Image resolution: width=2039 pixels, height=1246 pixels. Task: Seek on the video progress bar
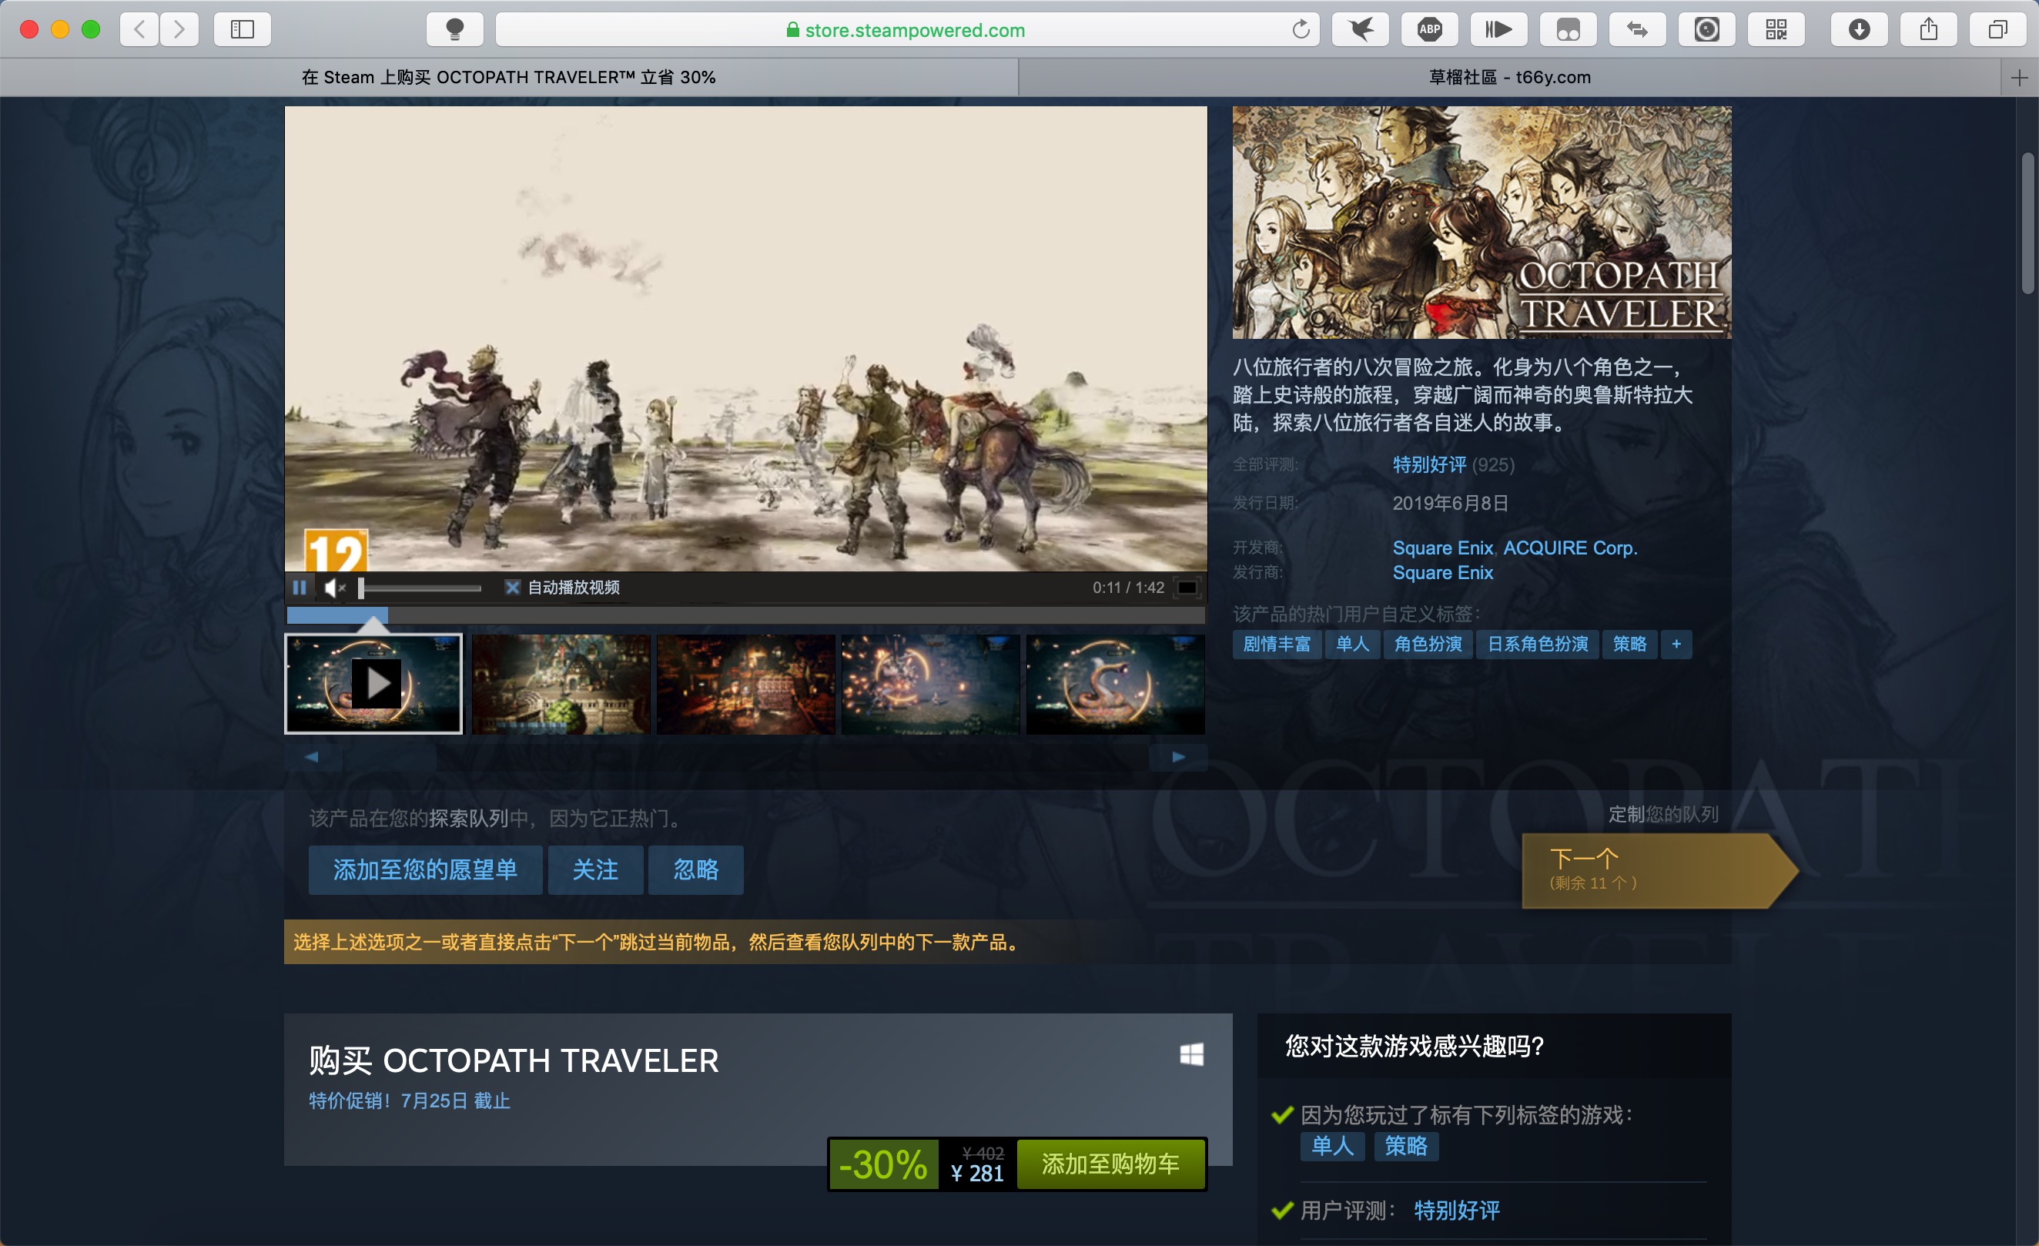pos(745,615)
